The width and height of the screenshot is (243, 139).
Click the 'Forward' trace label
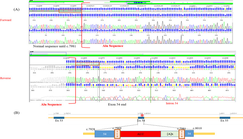(6, 20)
